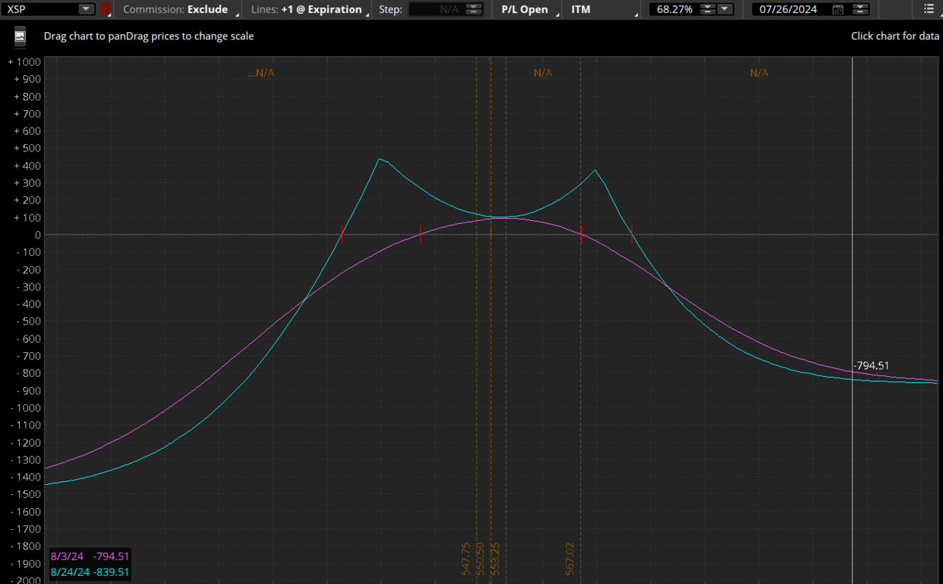Open the Commission: Exclude dropdown
This screenshot has height=584, width=943.
point(180,9)
